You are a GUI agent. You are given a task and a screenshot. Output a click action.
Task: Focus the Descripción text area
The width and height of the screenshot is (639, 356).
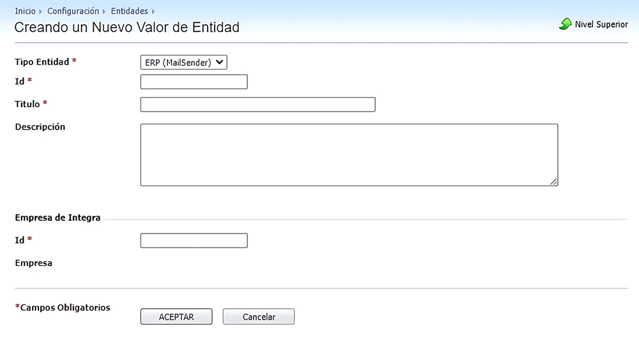pos(349,155)
